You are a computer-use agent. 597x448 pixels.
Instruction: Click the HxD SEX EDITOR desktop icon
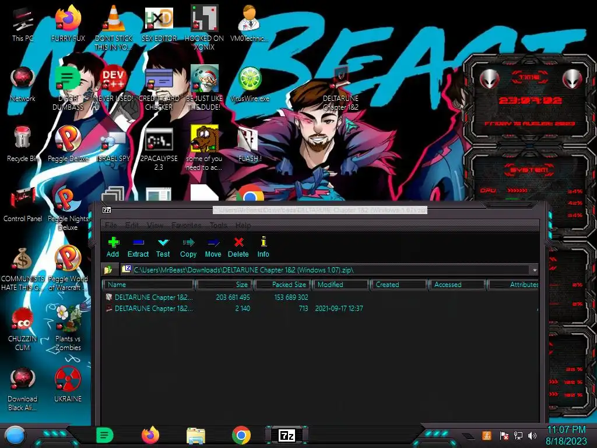159,23
